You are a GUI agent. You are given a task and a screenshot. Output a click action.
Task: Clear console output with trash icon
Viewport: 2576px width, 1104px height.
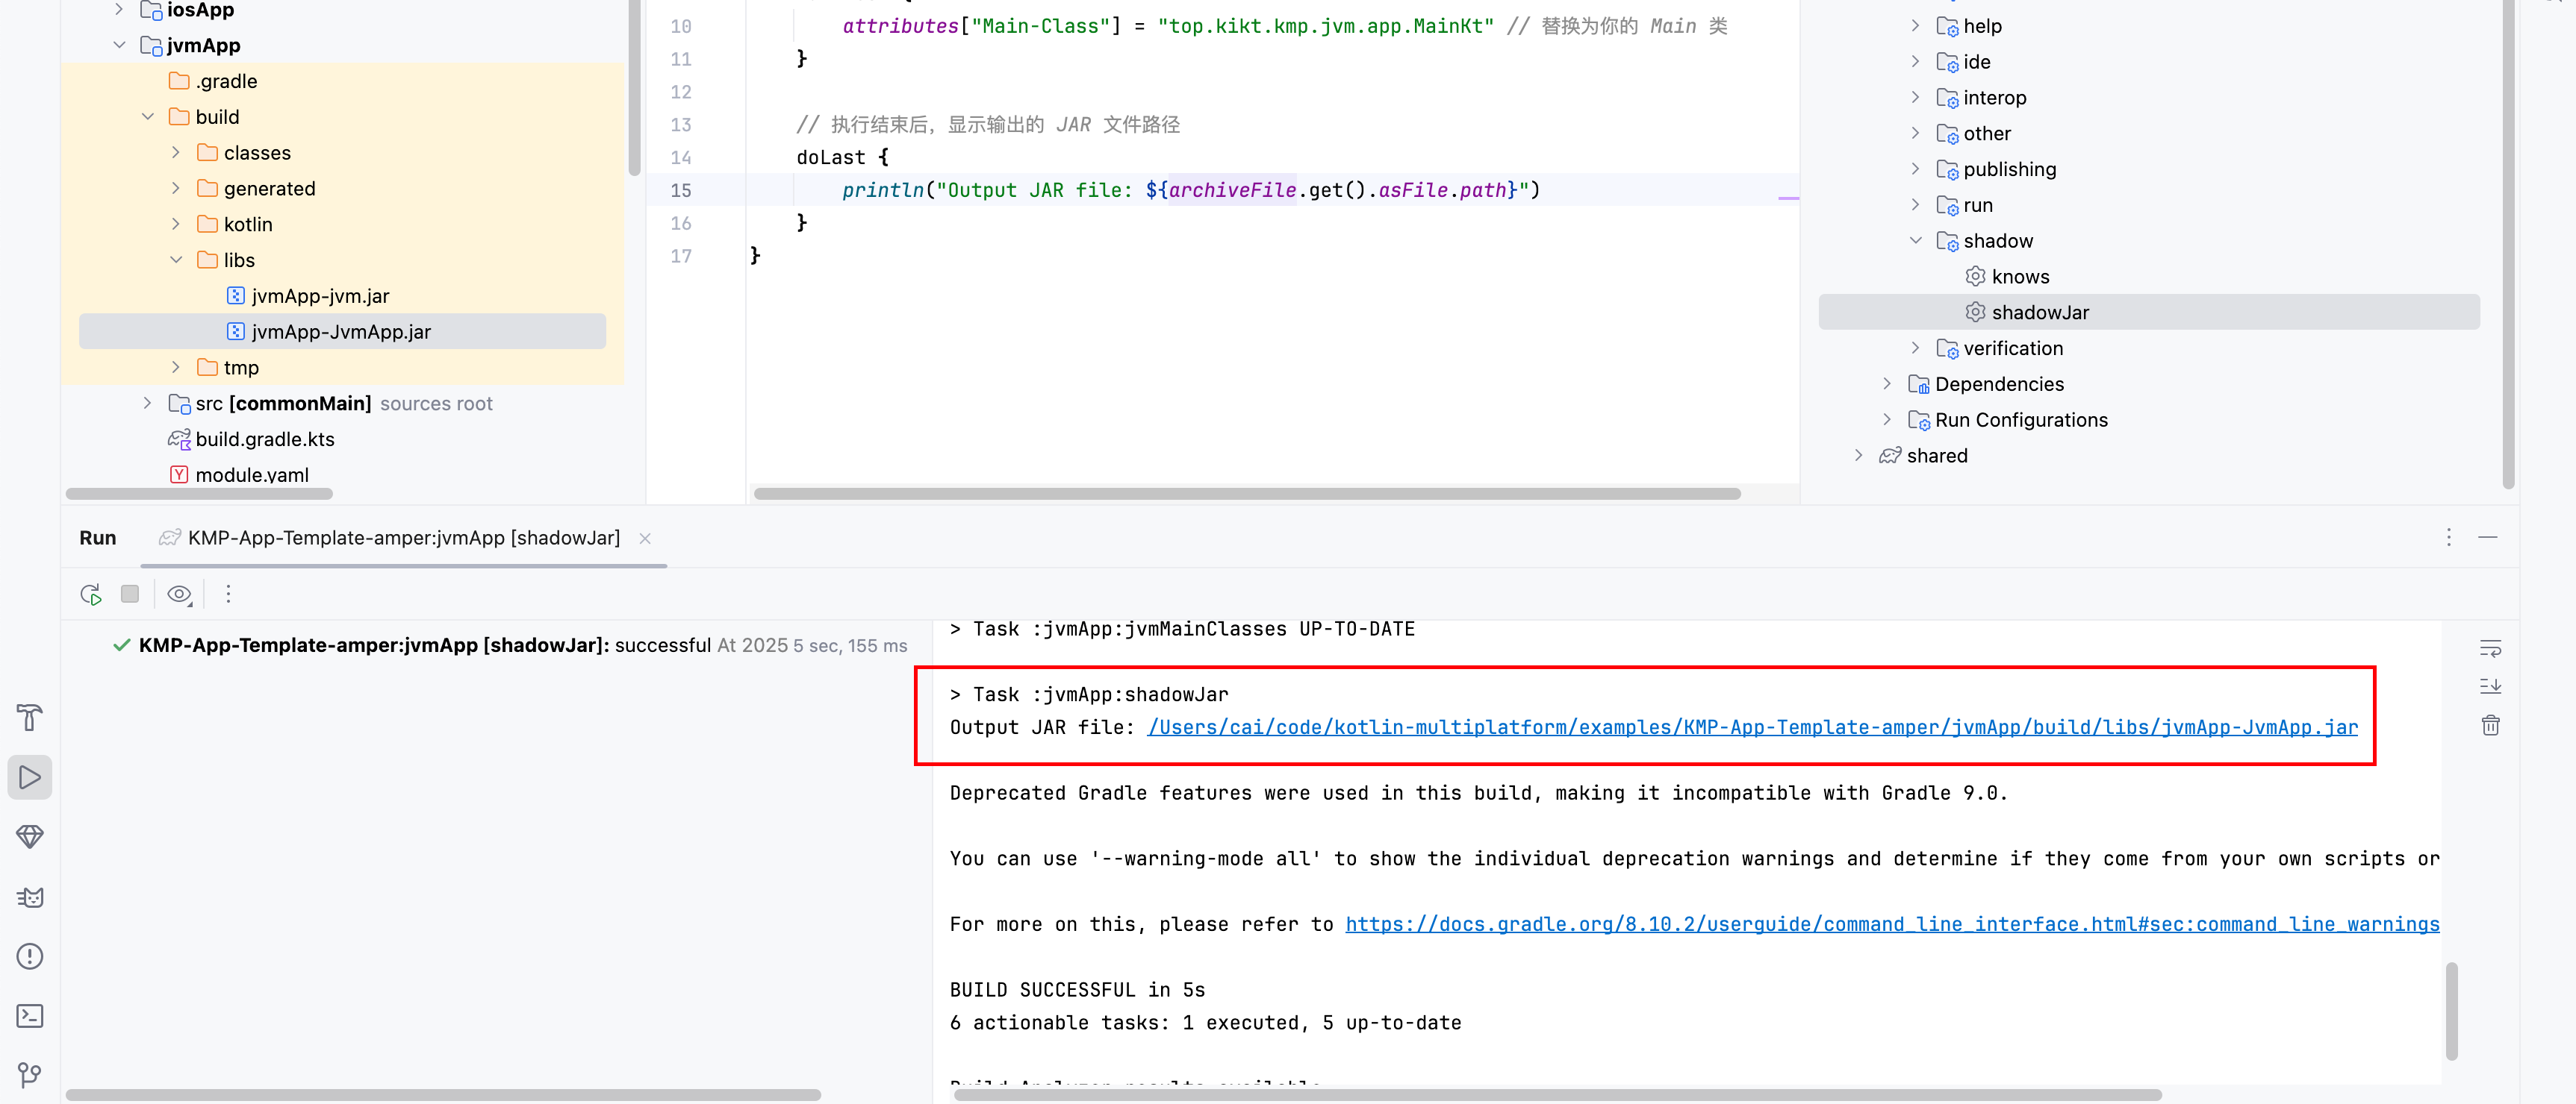tap(2490, 724)
